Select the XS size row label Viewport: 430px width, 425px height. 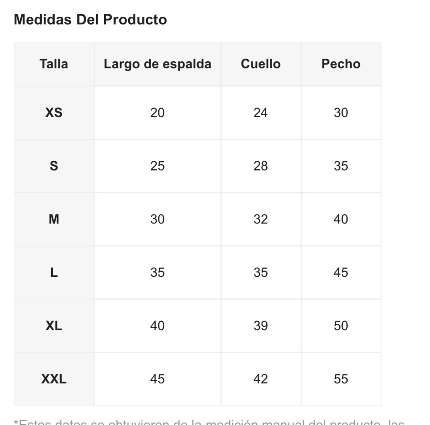tap(54, 113)
